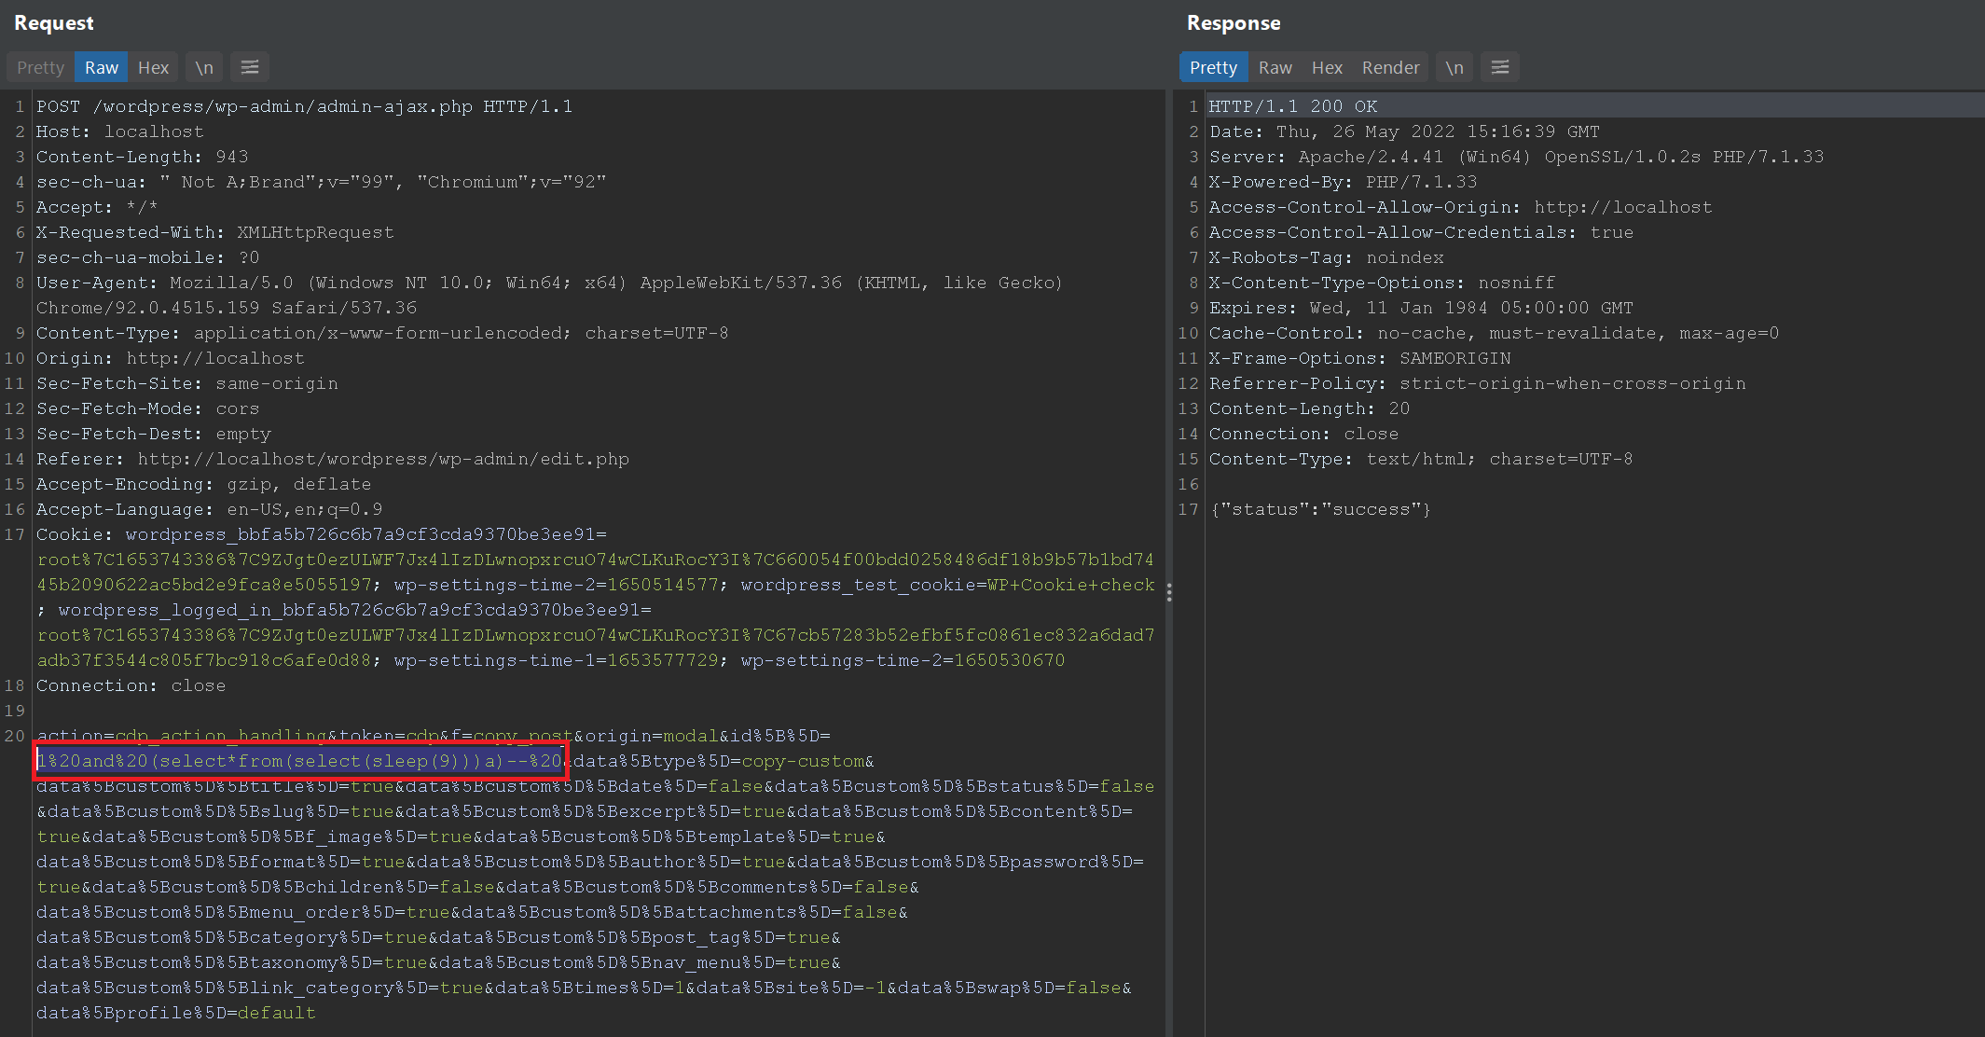Click the sec-ch-ua-mobile: ?0 header
The height and width of the screenshot is (1037, 1985).
point(148,257)
